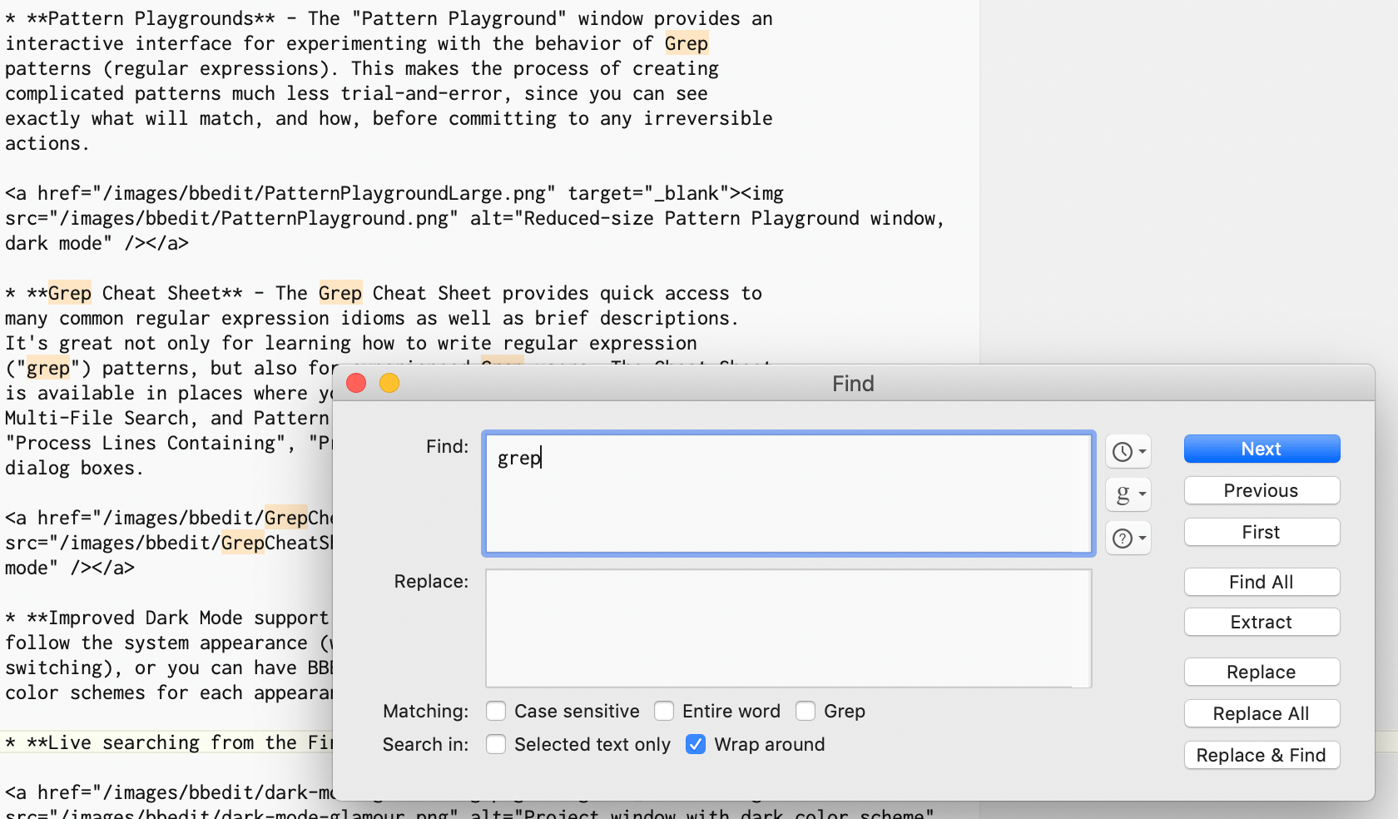Jump to the First match button

[1262, 532]
